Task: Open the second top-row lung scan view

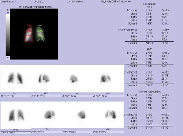Action: pyautogui.click(x=44, y=78)
